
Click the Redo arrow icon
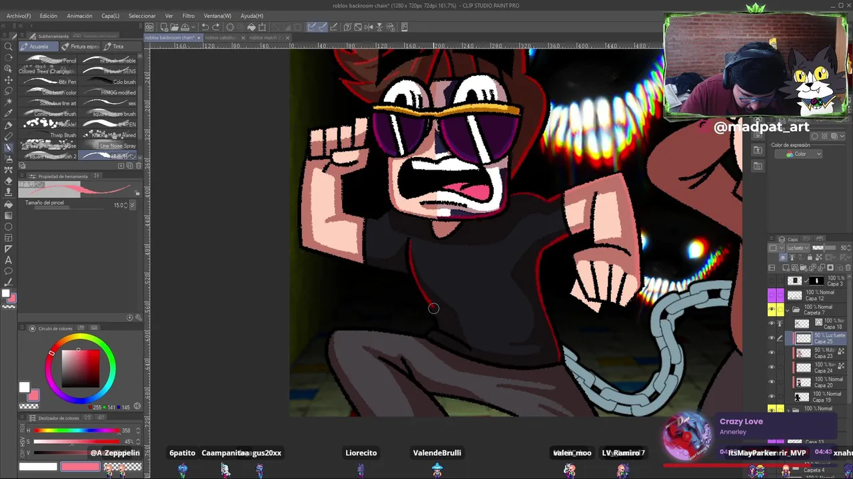click(216, 27)
